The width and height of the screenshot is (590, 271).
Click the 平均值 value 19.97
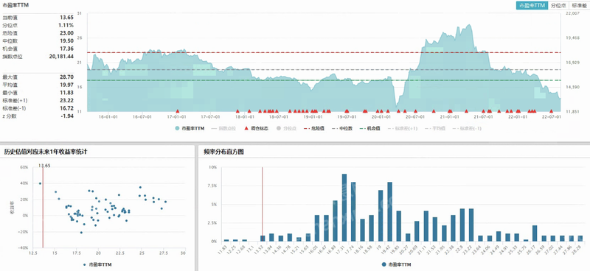click(x=66, y=85)
